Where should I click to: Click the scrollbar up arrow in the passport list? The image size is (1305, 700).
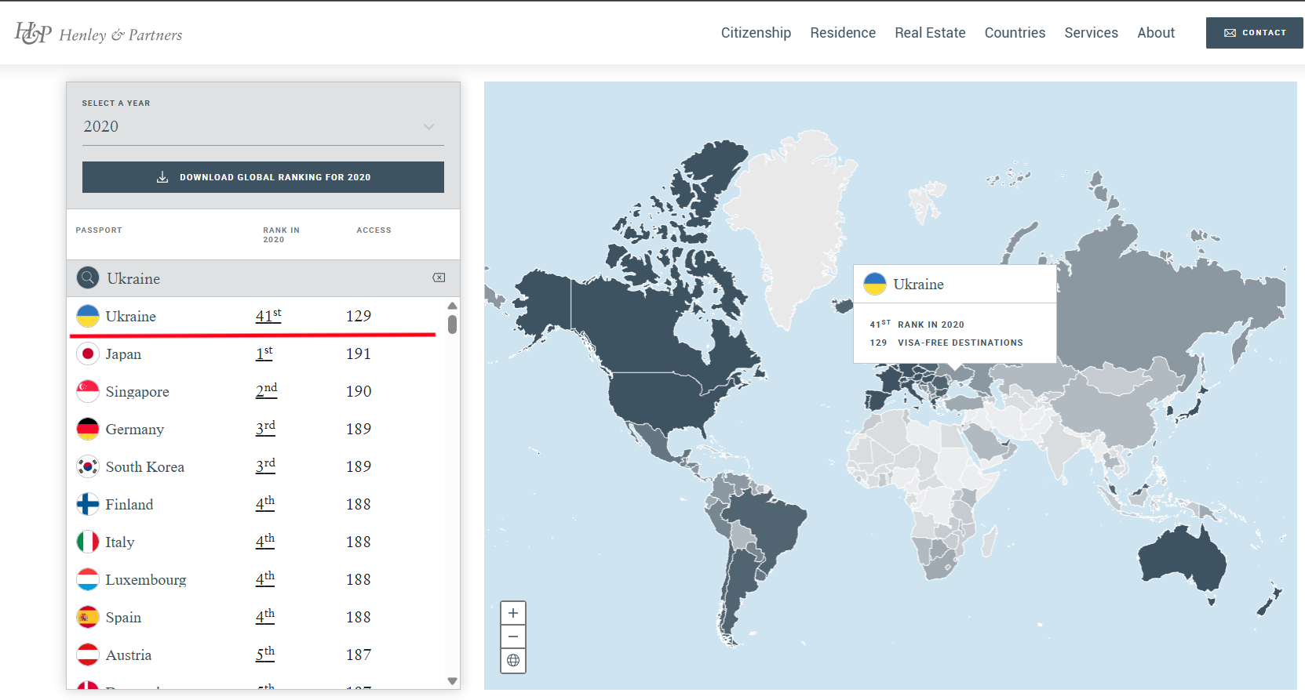(x=452, y=306)
